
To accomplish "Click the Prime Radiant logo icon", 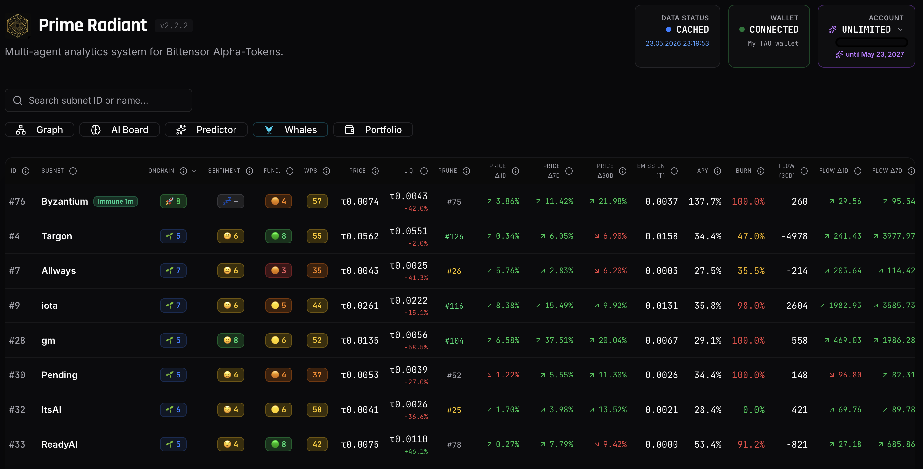I will (x=18, y=25).
